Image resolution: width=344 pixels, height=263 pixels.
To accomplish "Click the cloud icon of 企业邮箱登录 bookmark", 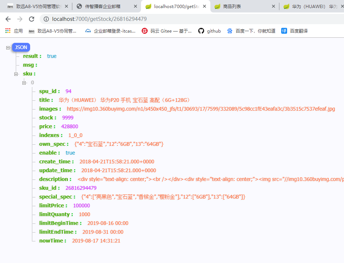I will (x=88, y=31).
